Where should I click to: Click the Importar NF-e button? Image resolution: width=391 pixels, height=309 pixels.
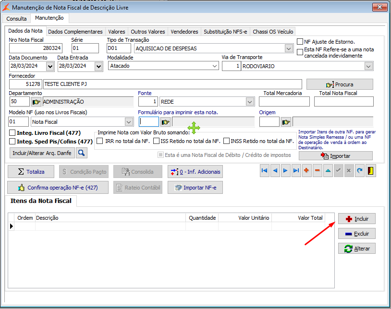pyautogui.click(x=195, y=188)
